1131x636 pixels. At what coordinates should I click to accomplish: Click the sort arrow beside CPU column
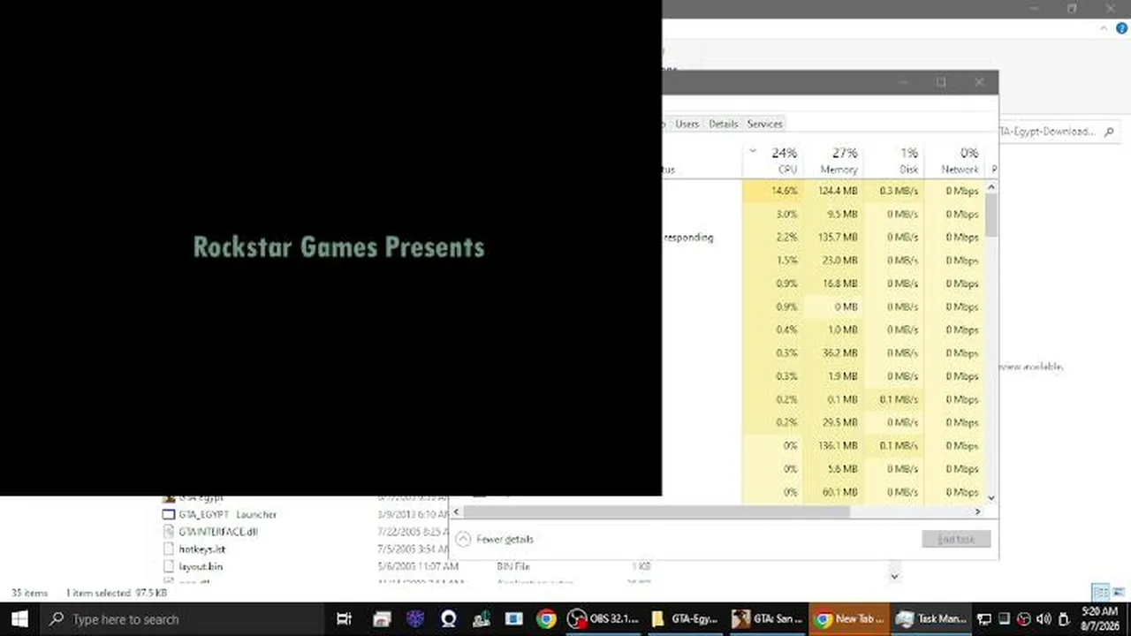(x=753, y=151)
